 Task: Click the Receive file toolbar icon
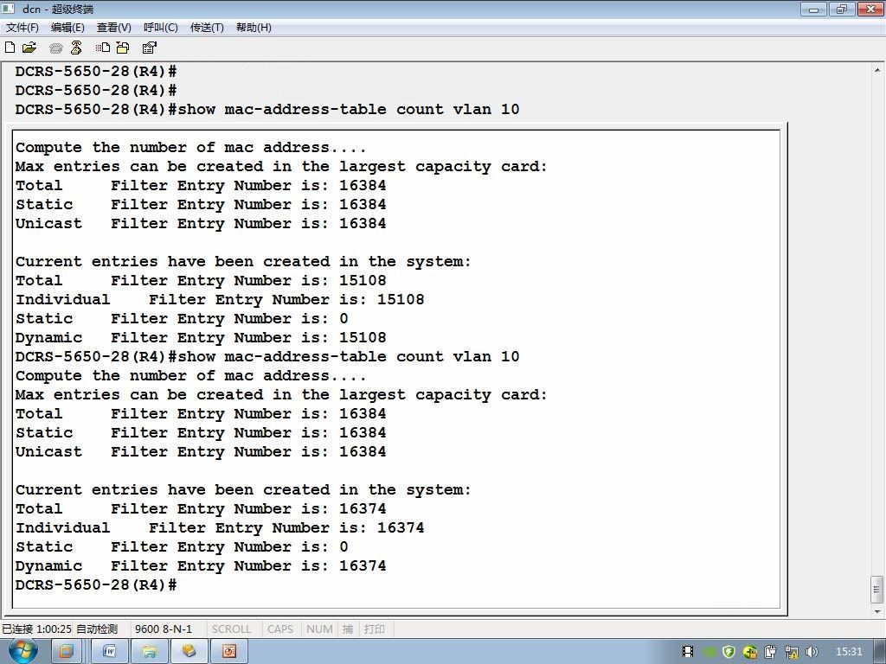[123, 48]
